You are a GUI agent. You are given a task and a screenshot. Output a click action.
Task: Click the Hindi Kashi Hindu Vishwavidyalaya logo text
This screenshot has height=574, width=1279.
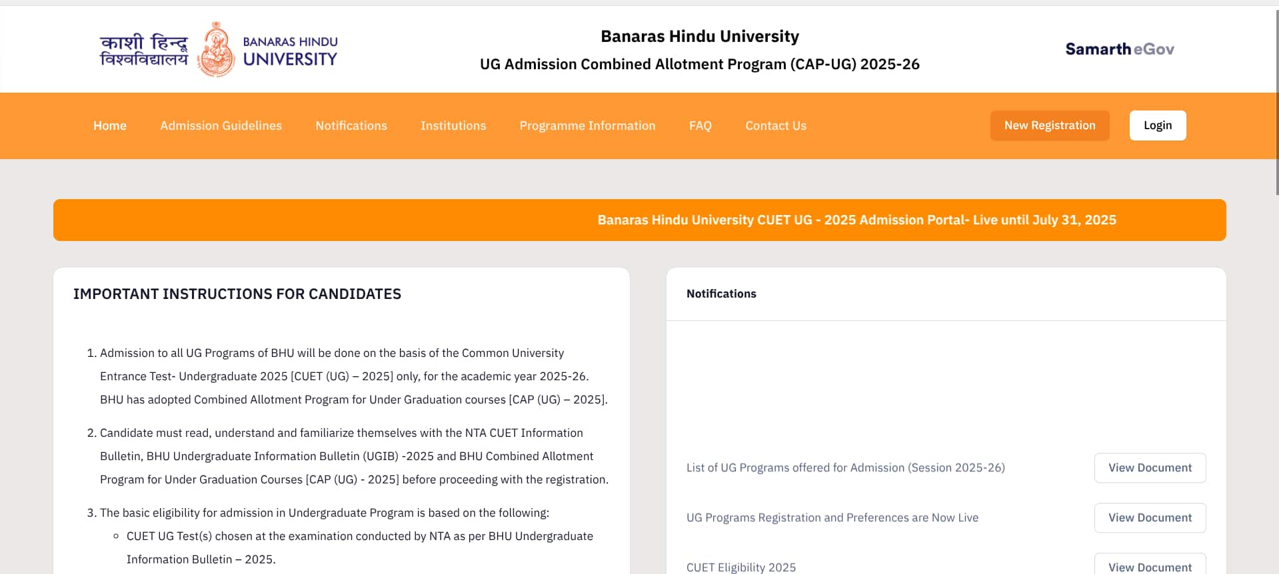144,51
